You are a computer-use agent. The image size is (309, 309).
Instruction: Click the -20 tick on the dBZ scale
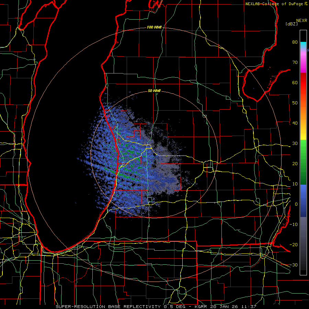(x=294, y=245)
